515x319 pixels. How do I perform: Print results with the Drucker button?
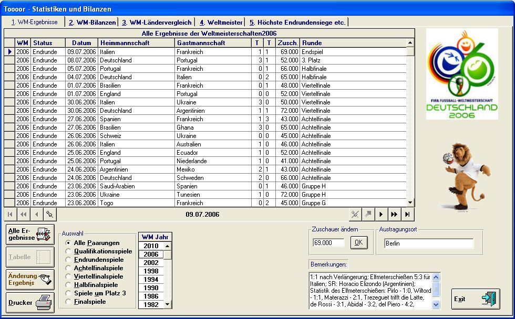[30, 303]
